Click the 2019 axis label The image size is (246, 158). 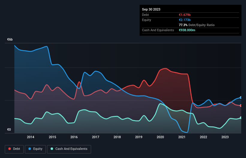pyautogui.click(x=139, y=137)
